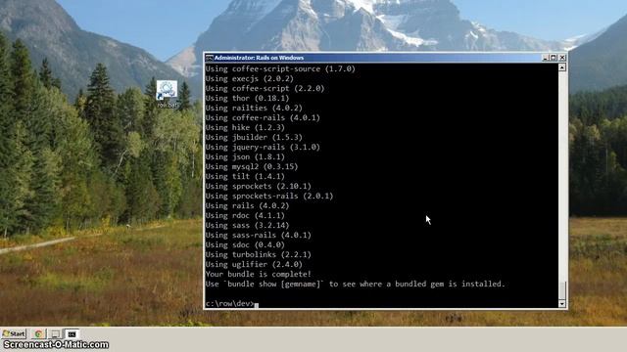Image resolution: width=627 pixels, height=352 pixels.
Task: Click the console scrollbar down arrow
Action: (x=561, y=304)
